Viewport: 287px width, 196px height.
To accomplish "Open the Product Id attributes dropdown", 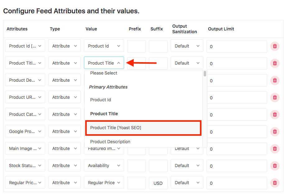I will (x=25, y=46).
